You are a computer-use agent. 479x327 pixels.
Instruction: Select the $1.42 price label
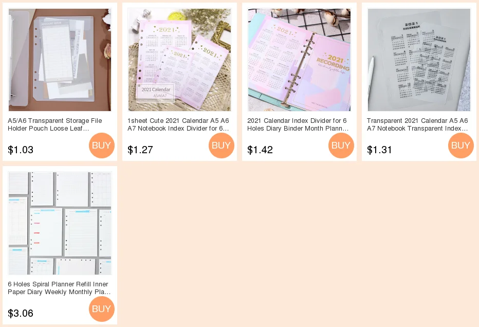pos(260,150)
